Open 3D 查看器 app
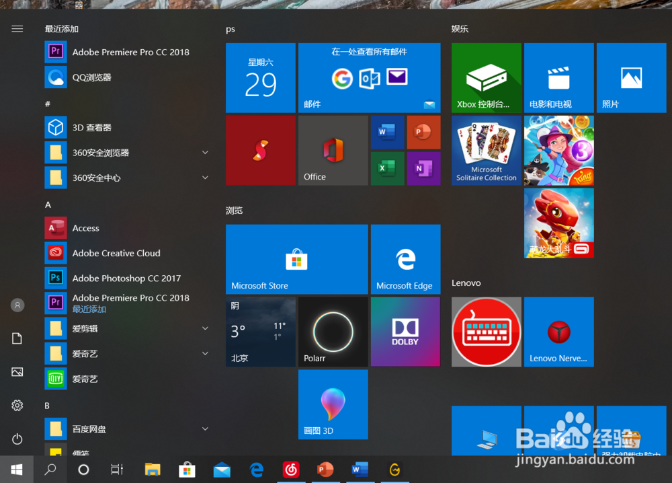672x483 pixels. click(x=127, y=127)
